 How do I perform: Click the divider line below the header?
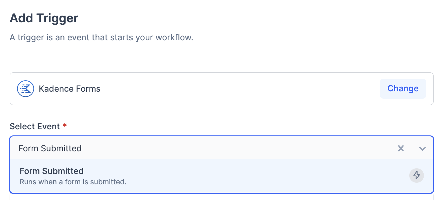(221, 53)
